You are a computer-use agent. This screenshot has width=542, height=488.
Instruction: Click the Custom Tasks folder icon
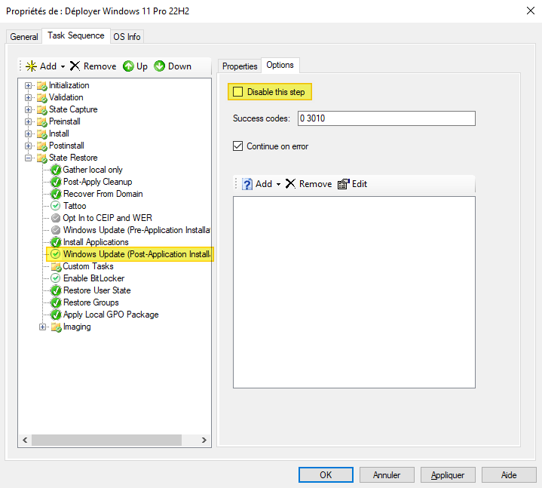click(56, 267)
